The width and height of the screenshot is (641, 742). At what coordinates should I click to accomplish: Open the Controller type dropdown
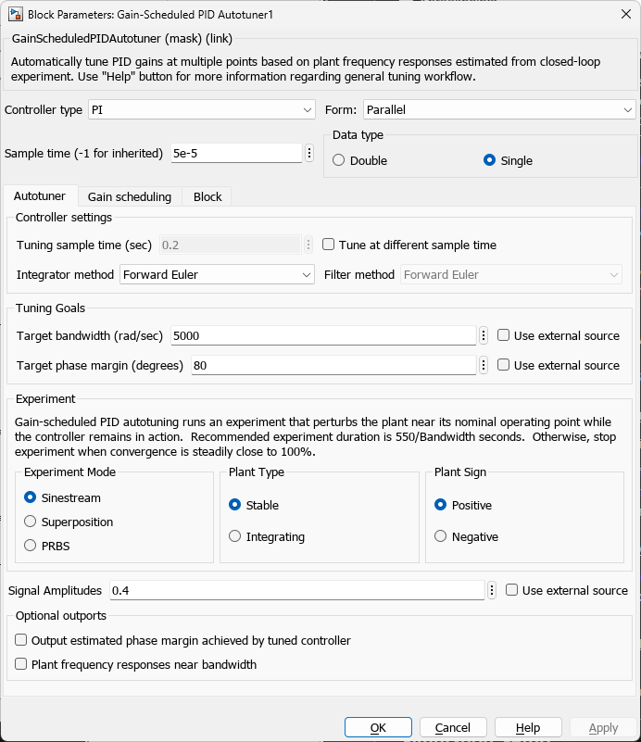tap(201, 109)
